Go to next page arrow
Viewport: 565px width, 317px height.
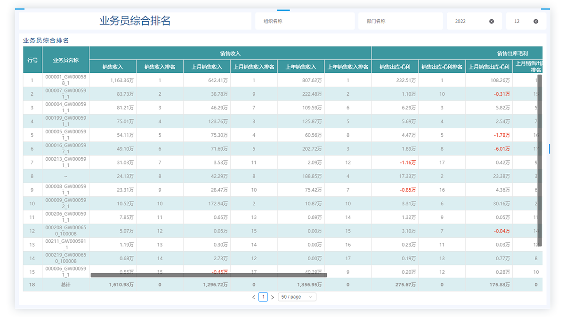click(x=272, y=297)
